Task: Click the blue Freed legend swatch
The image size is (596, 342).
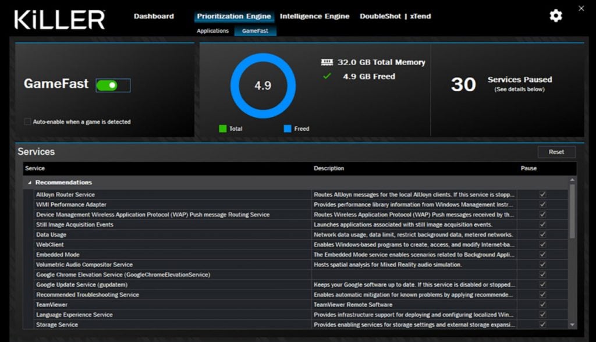Action: click(x=288, y=129)
